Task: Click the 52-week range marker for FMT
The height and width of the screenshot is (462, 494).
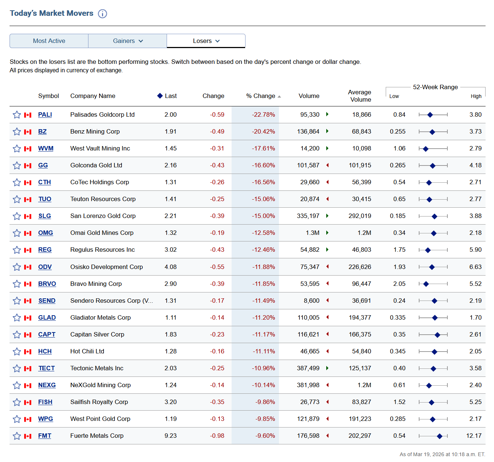Action: click(x=439, y=436)
